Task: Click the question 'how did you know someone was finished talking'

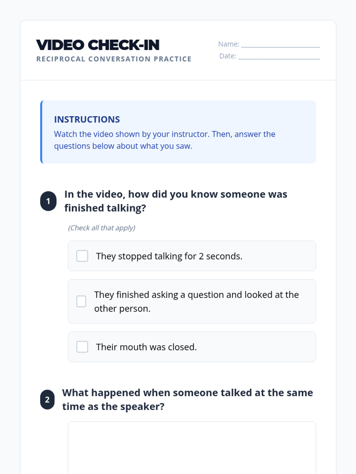Action: click(x=176, y=201)
